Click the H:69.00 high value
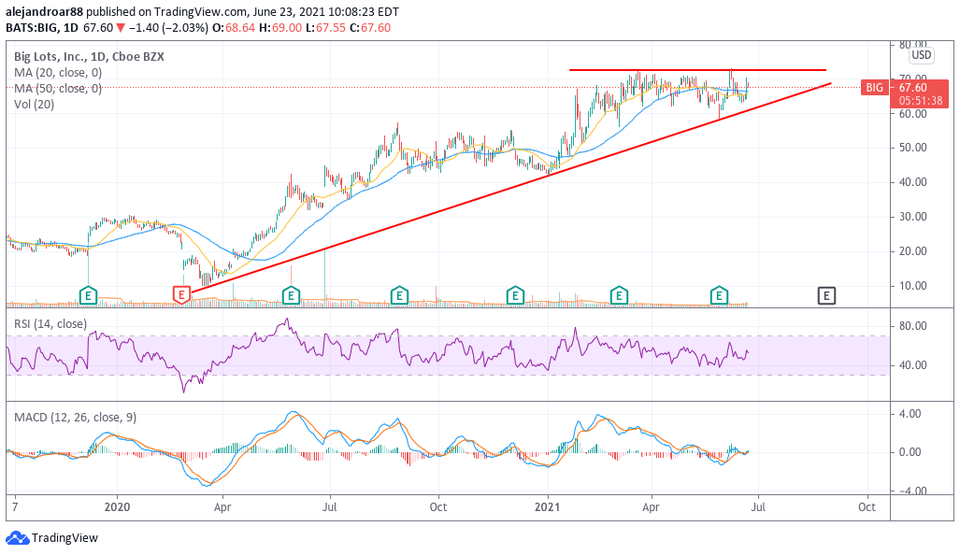The image size is (960, 555). (x=280, y=28)
